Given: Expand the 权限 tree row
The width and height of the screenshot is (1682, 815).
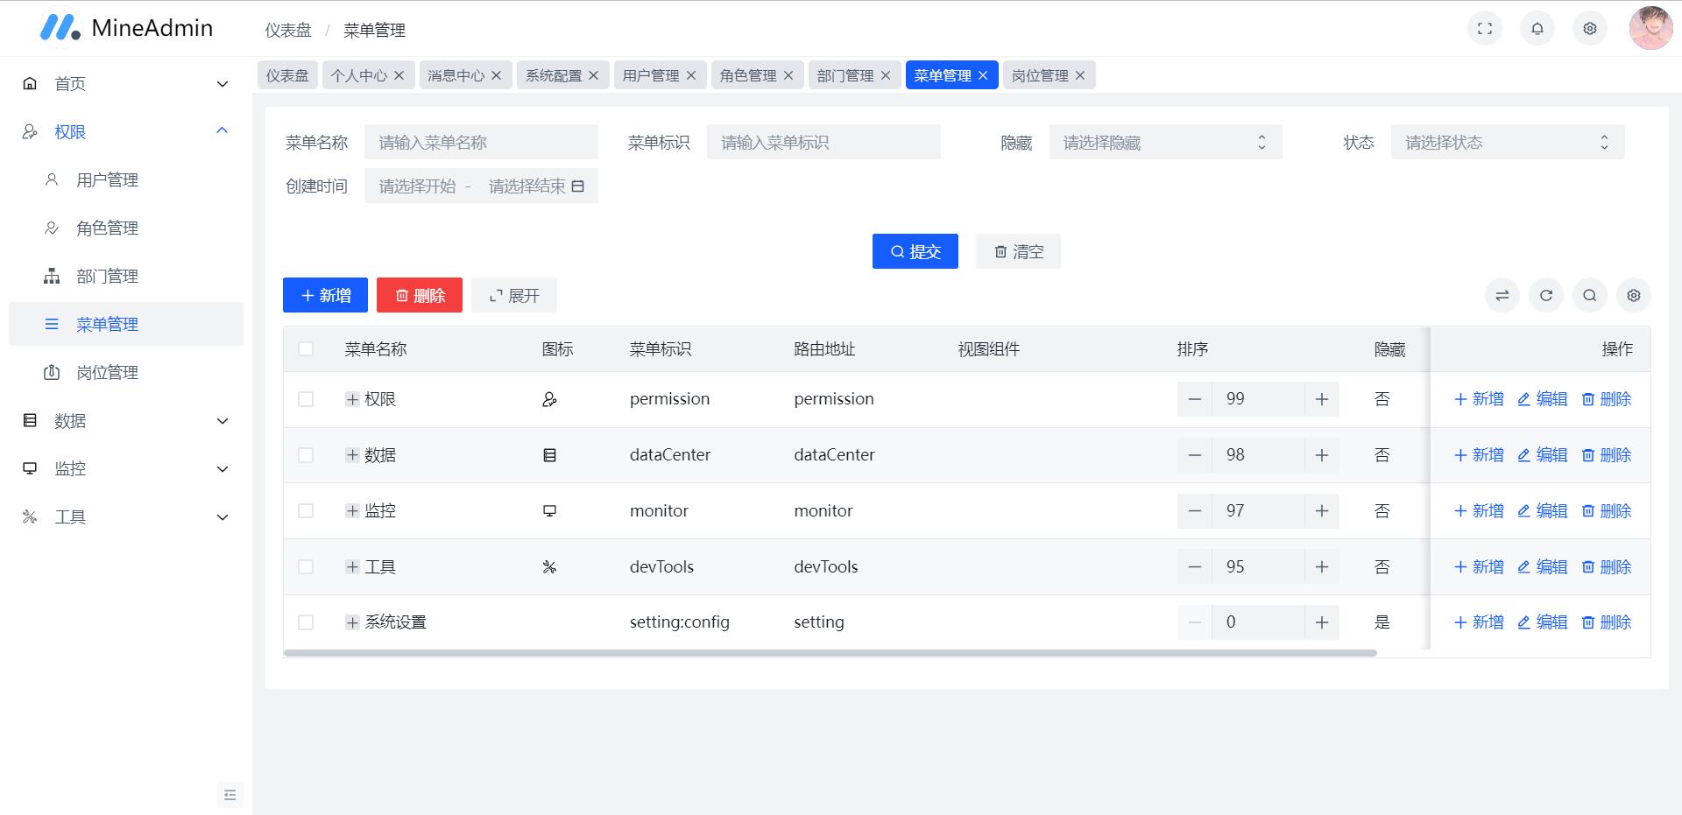Looking at the screenshot, I should pyautogui.click(x=352, y=399).
